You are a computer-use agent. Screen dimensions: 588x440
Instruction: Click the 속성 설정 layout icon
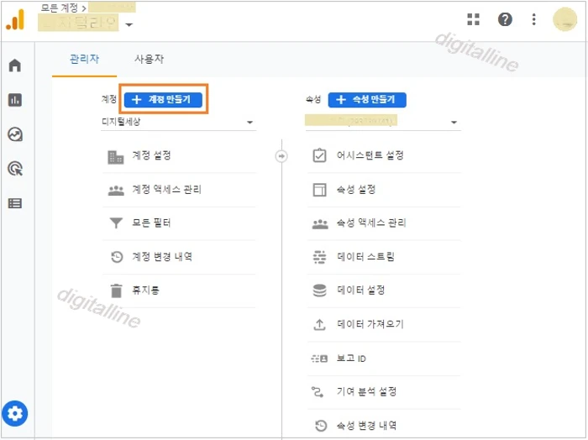click(x=319, y=190)
